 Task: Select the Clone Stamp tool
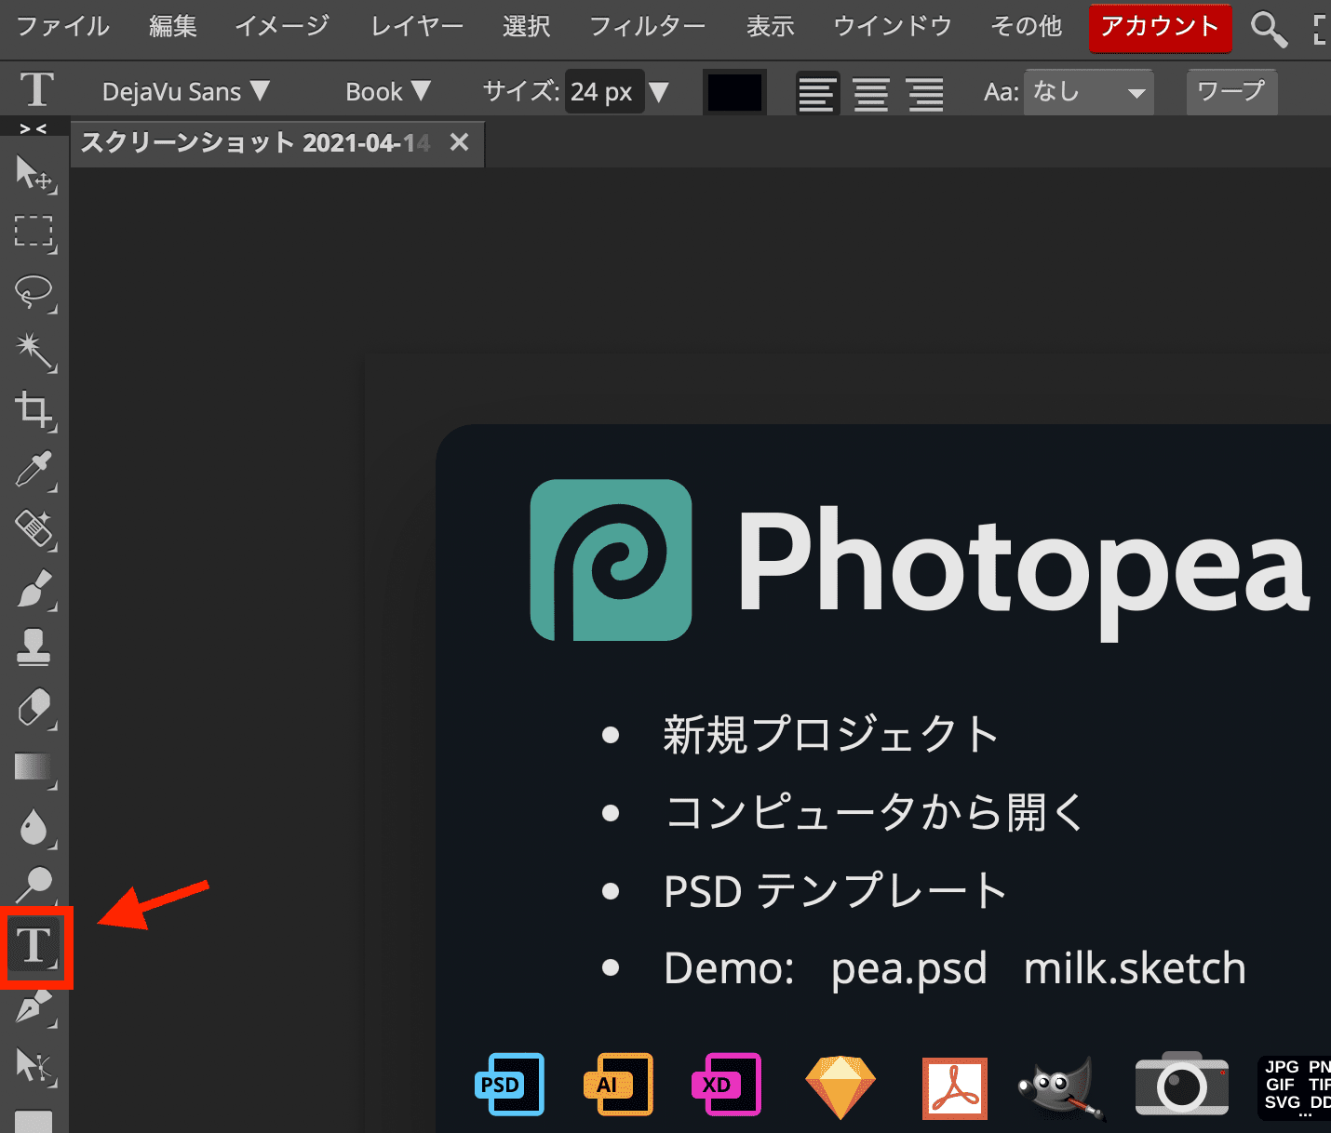click(34, 647)
